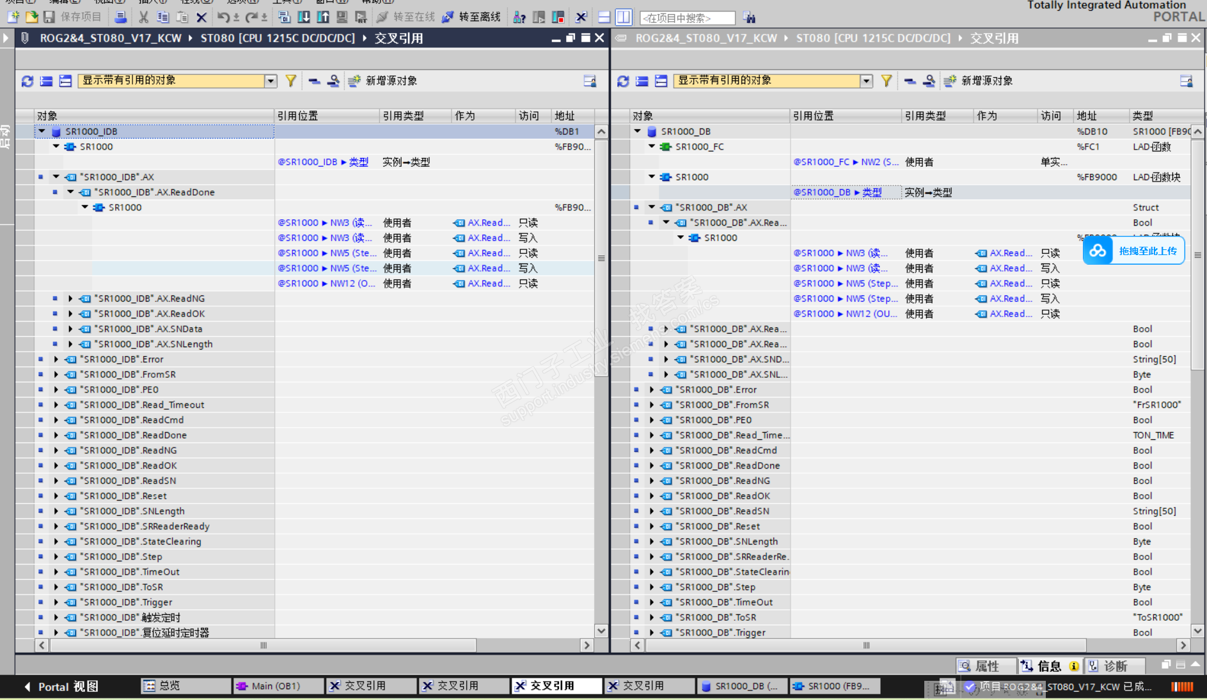Image resolution: width=1207 pixels, height=700 pixels.
Task: Collapse the SR1000_IDB root node
Action: [42, 131]
